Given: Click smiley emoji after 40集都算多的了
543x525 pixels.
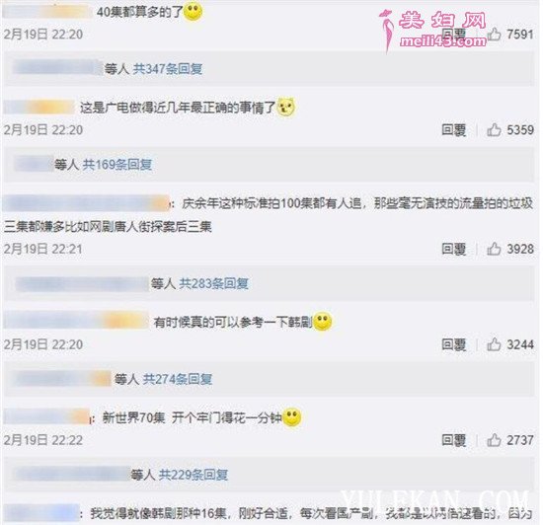Looking at the screenshot, I should (193, 11).
